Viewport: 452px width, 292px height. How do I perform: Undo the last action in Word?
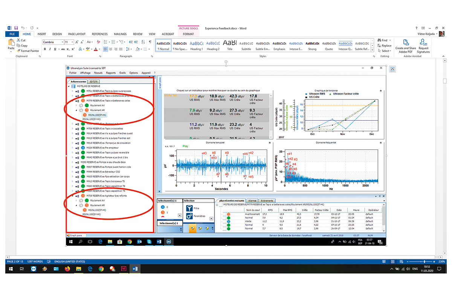(23, 28)
